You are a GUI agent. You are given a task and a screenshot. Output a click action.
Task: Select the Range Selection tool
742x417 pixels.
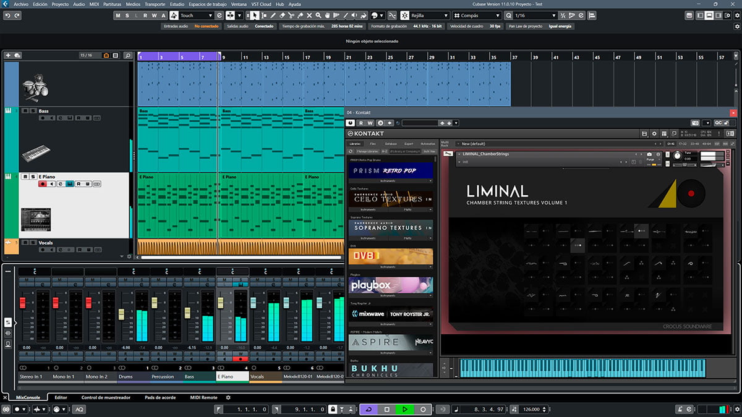click(263, 15)
